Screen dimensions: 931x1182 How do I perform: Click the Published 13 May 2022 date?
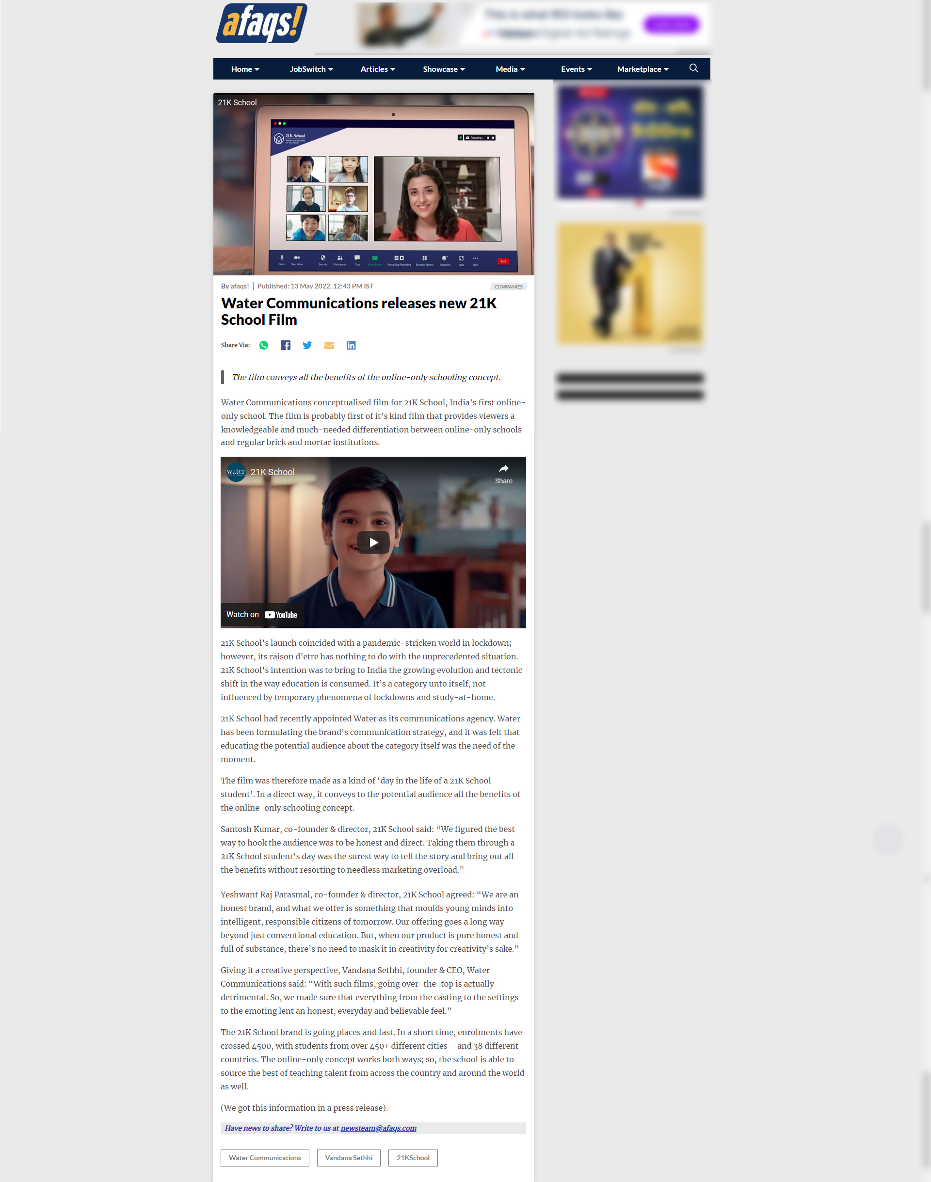click(x=315, y=286)
